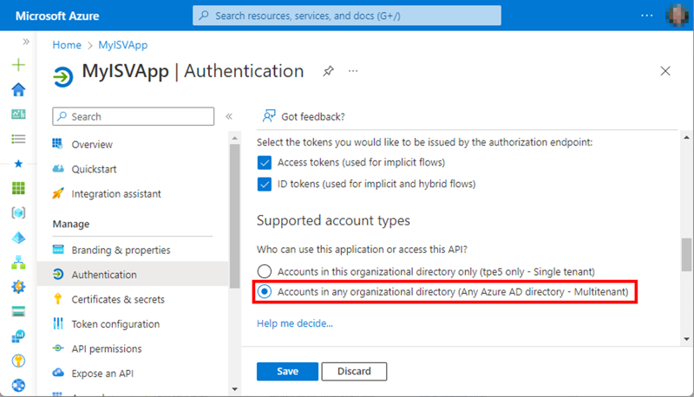The width and height of the screenshot is (694, 397).
Task: Click the Save button
Action: [287, 371]
